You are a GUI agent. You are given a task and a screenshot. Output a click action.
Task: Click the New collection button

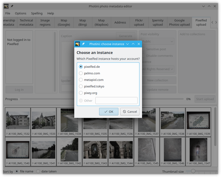pos(158,80)
